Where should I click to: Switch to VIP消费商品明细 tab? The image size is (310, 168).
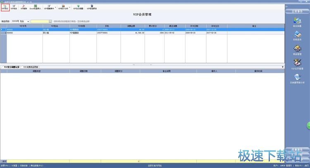[31, 67]
